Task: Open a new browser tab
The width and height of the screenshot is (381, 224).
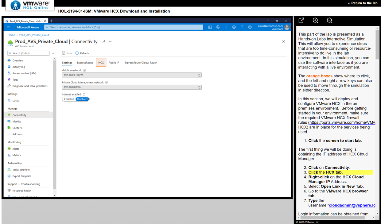Action: tap(52, 21)
